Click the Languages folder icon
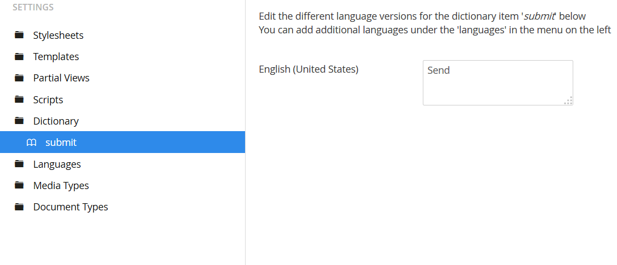This screenshot has width=617, height=265. [x=19, y=164]
